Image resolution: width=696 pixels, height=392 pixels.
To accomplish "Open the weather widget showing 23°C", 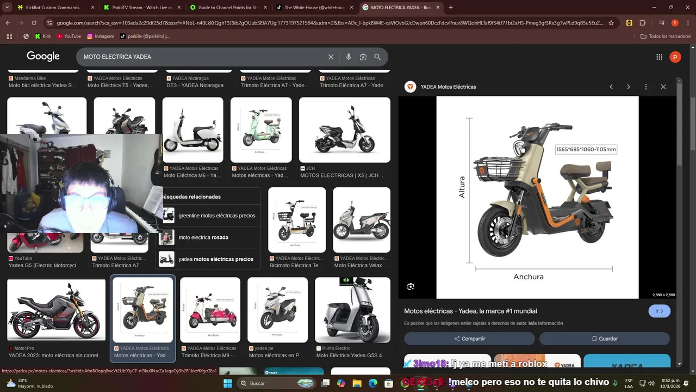I will 29,383.
